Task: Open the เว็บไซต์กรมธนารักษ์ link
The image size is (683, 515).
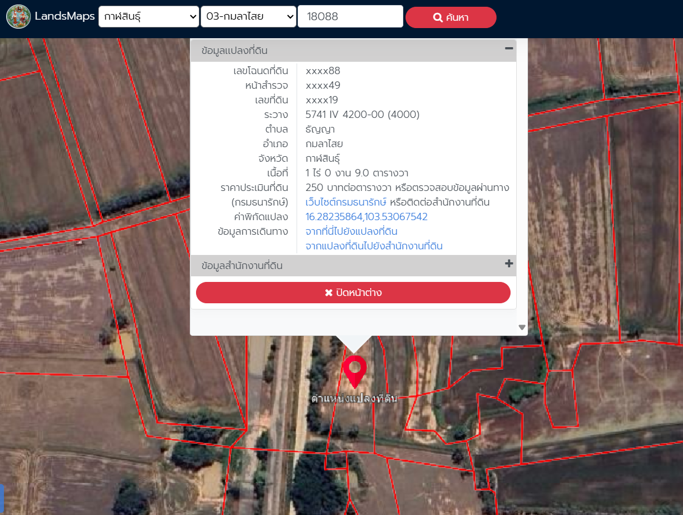Action: click(x=345, y=202)
